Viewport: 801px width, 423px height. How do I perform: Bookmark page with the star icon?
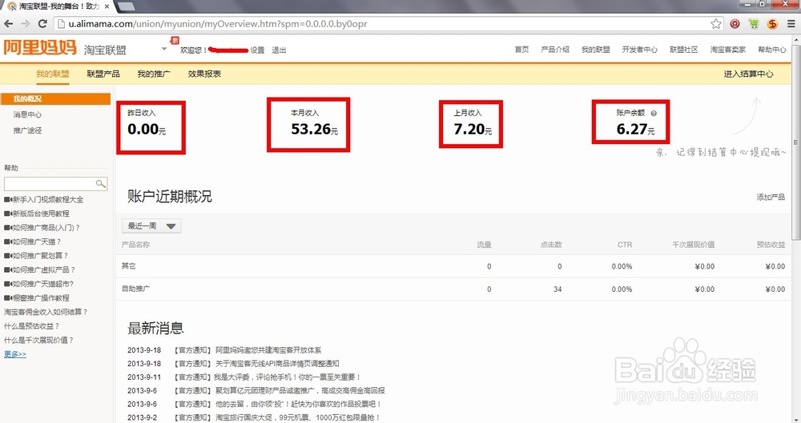(716, 23)
